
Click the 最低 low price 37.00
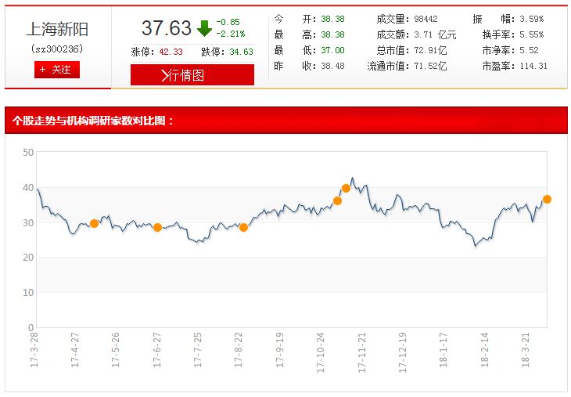[332, 50]
